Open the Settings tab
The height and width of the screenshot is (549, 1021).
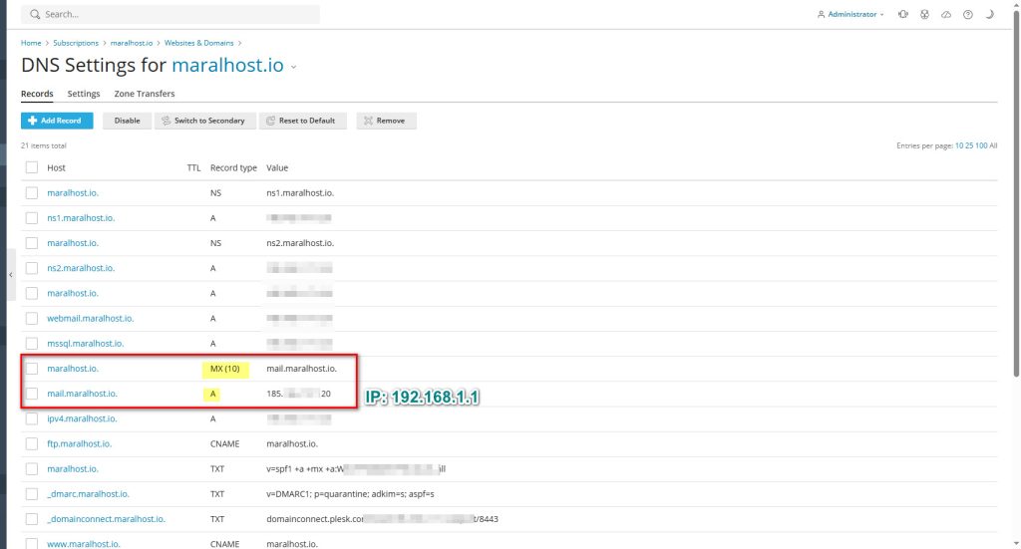pyautogui.click(x=84, y=94)
